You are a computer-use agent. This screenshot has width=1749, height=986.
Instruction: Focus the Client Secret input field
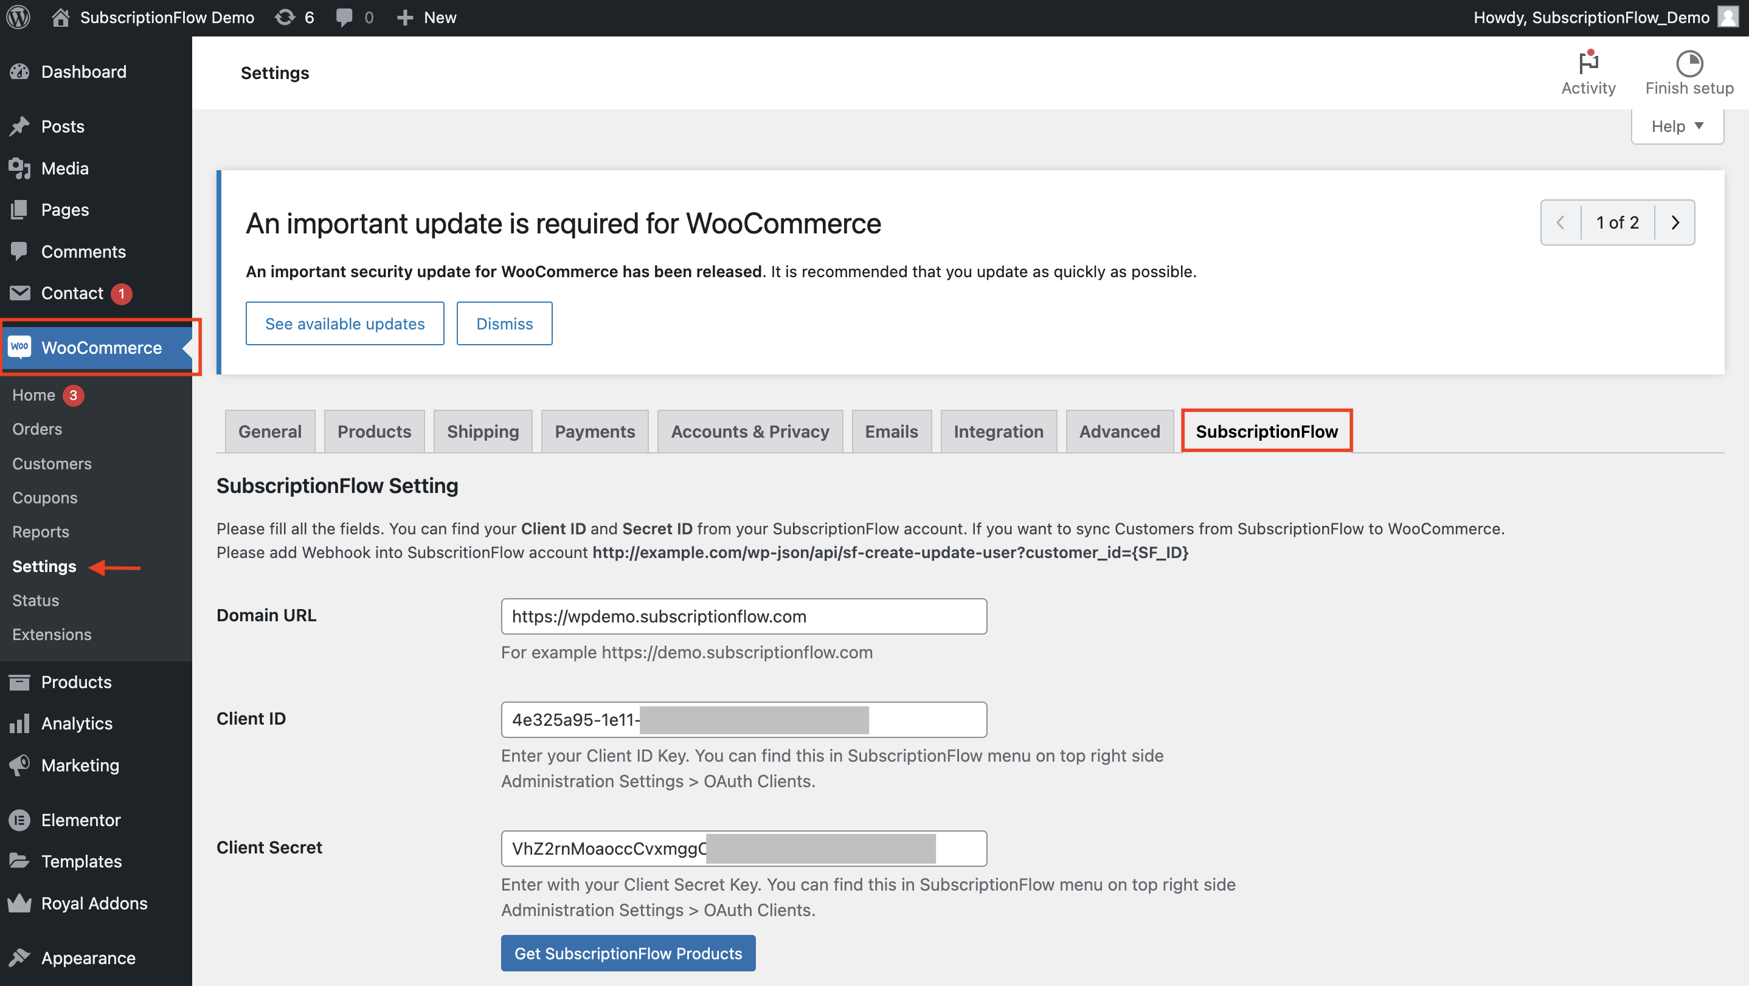(744, 848)
